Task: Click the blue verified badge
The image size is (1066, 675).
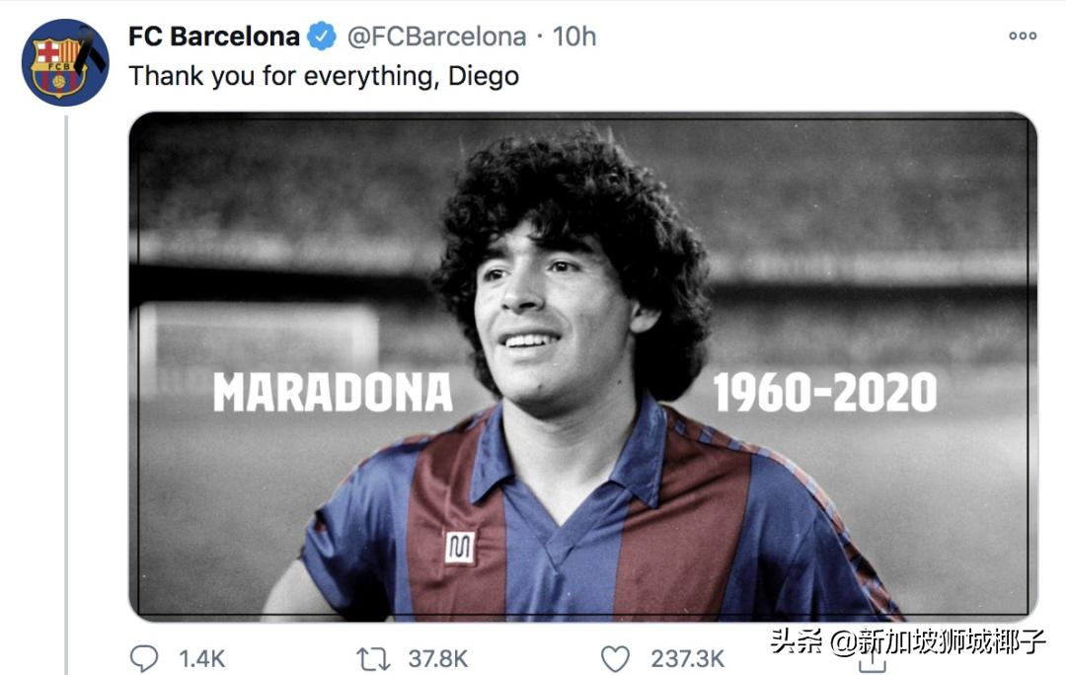Action: pos(321,37)
